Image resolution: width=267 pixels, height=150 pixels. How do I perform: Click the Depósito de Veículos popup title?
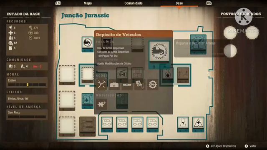click(x=118, y=35)
